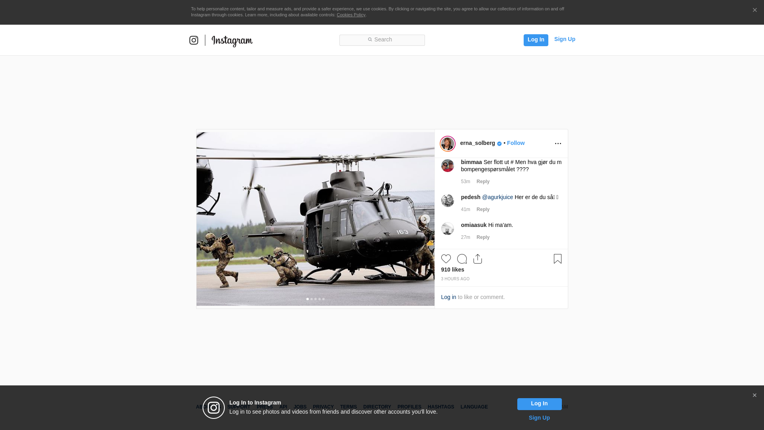Advance to next photo with carousel arrow

(x=425, y=219)
